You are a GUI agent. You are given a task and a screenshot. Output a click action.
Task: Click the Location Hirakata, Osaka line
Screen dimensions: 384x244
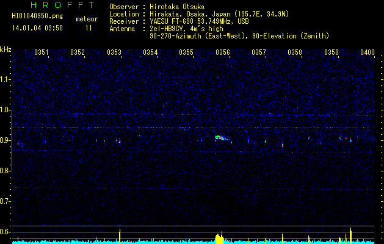tap(199, 14)
